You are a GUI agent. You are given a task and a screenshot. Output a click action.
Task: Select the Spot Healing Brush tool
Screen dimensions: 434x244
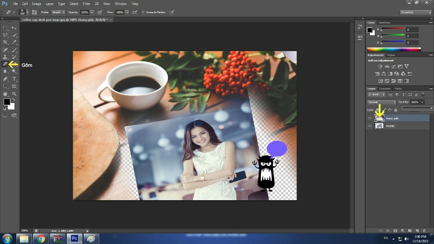[x=5, y=50]
